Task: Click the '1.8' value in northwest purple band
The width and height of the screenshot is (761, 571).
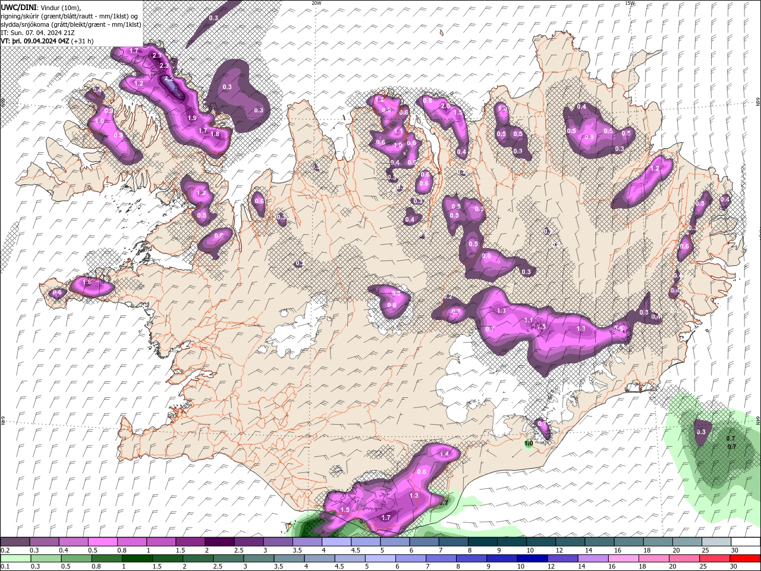Action: [215, 134]
